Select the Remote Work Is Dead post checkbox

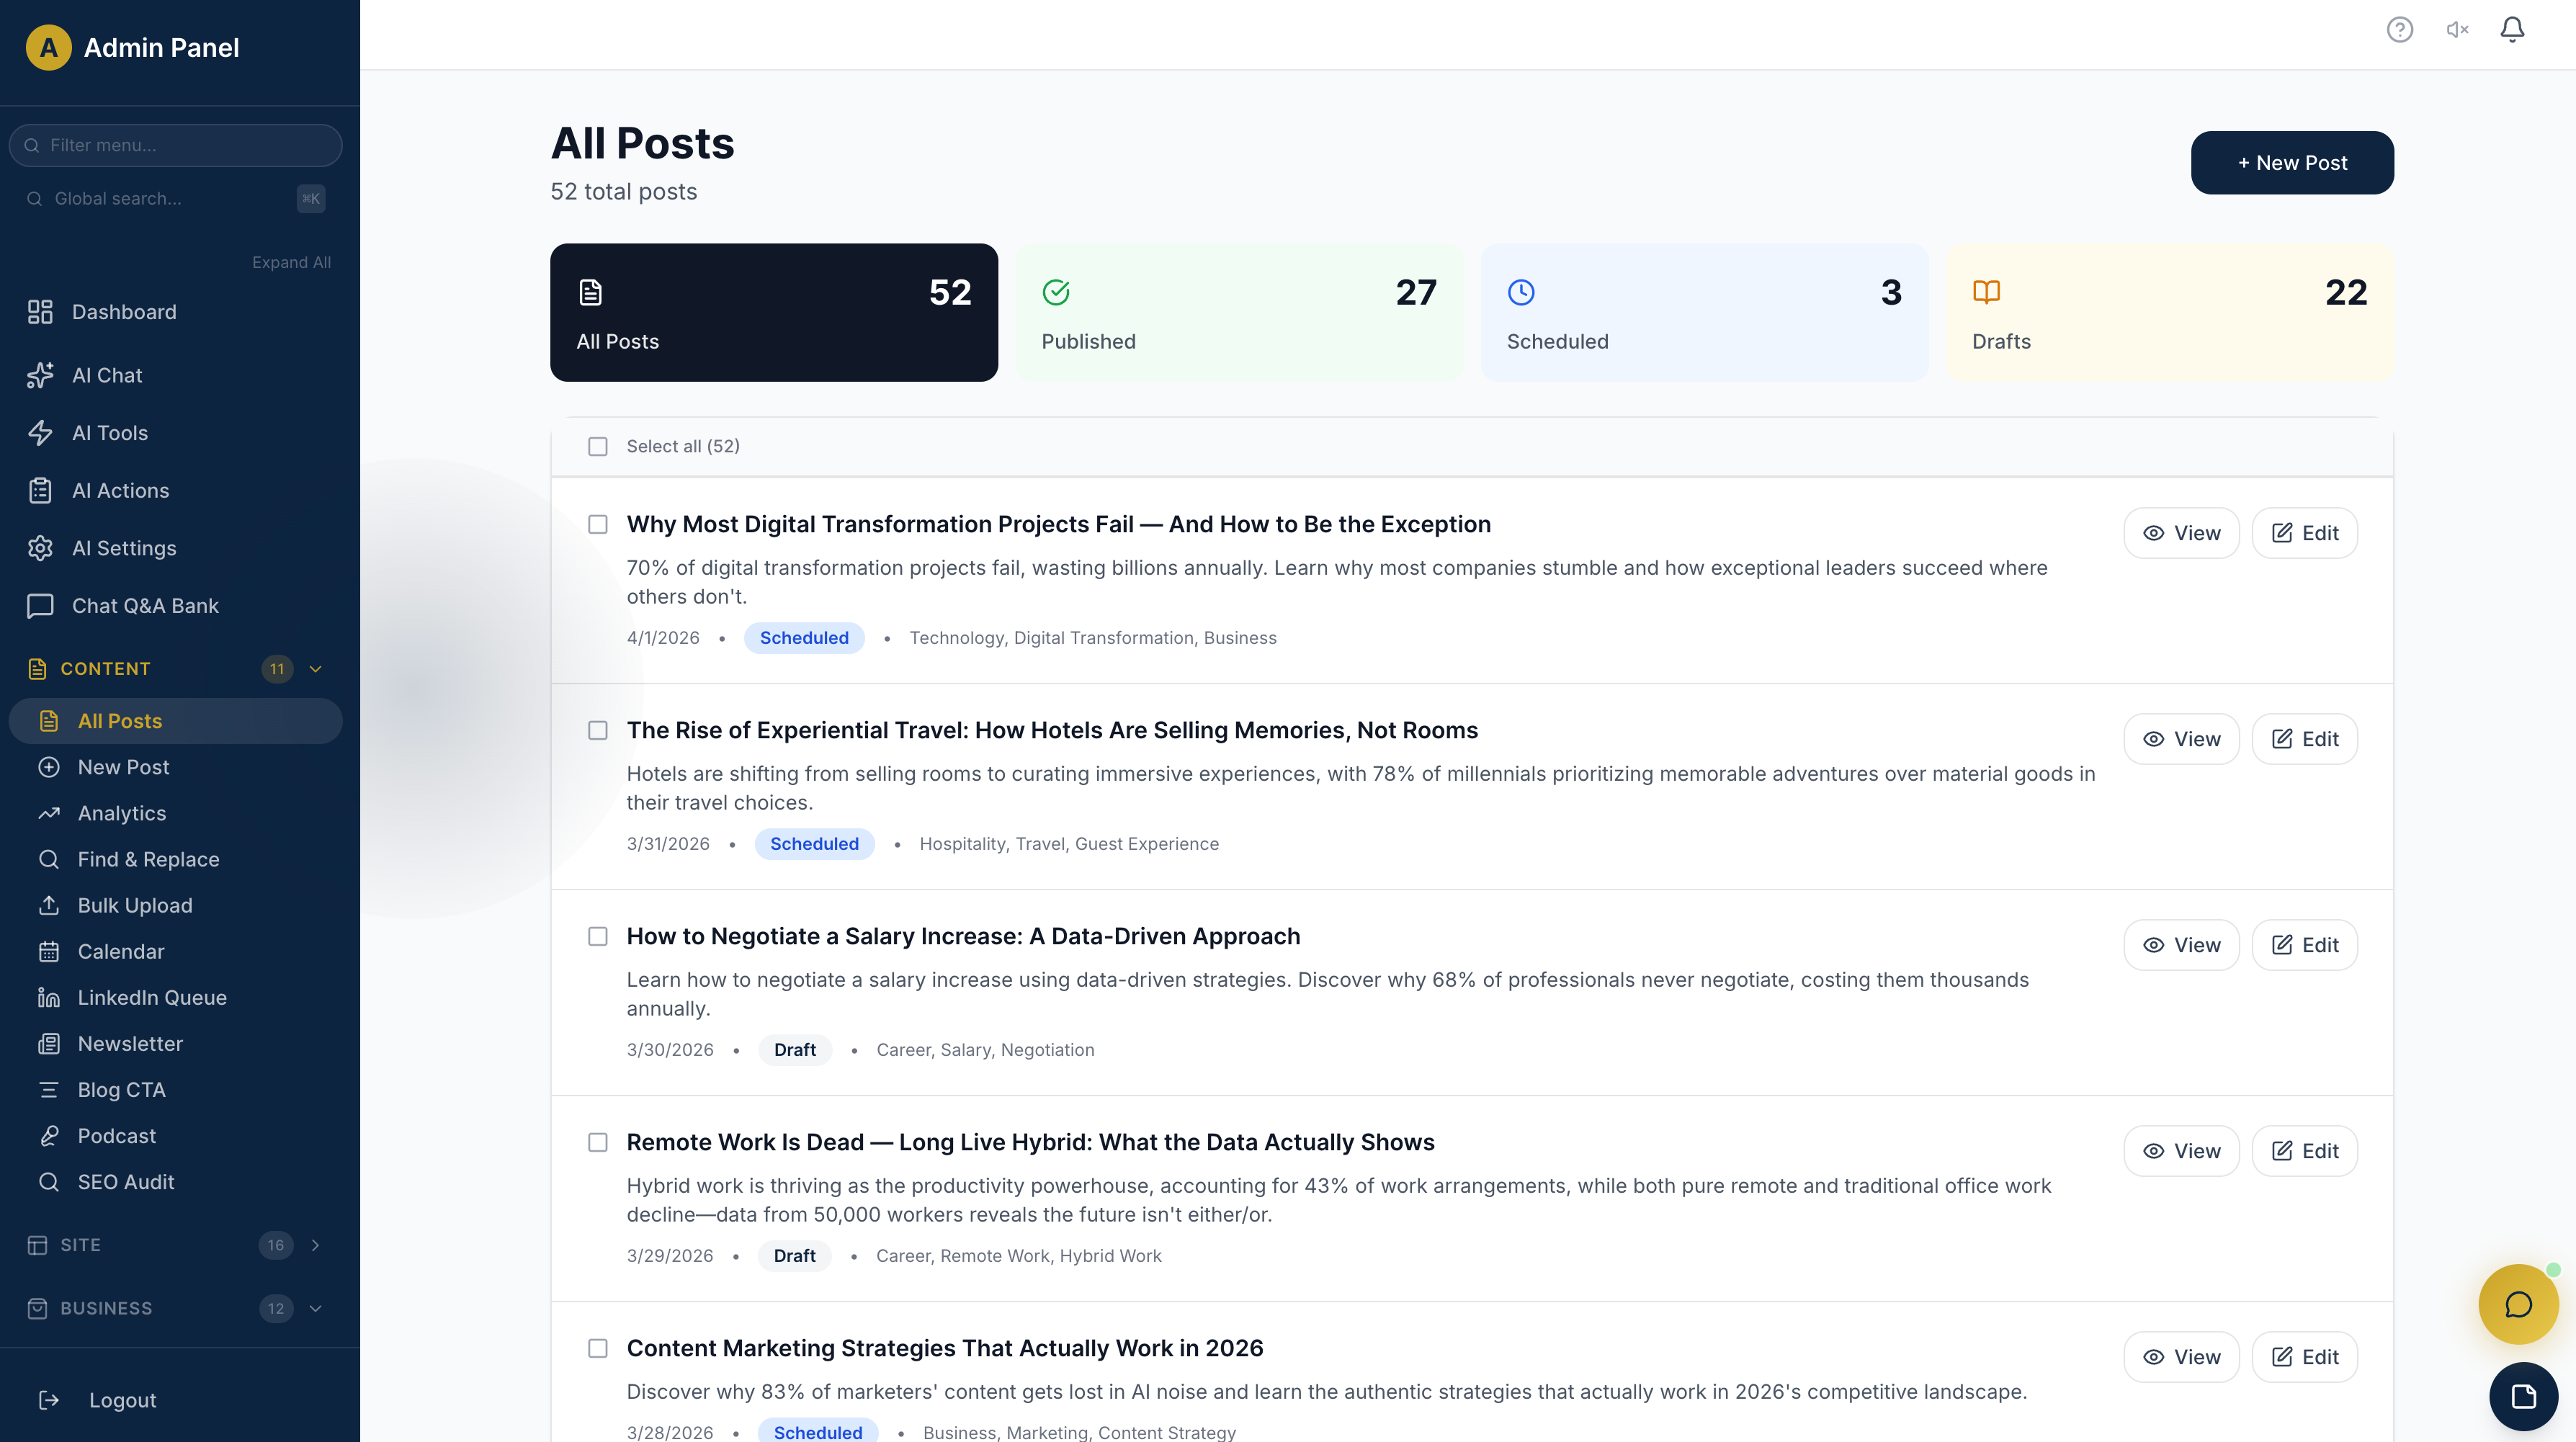598,1142
